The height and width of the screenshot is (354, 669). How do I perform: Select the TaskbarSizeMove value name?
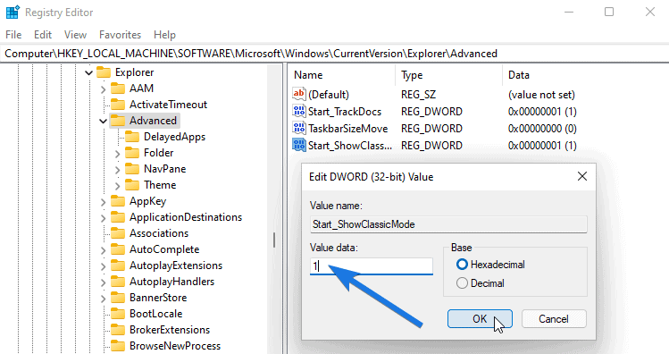(347, 129)
